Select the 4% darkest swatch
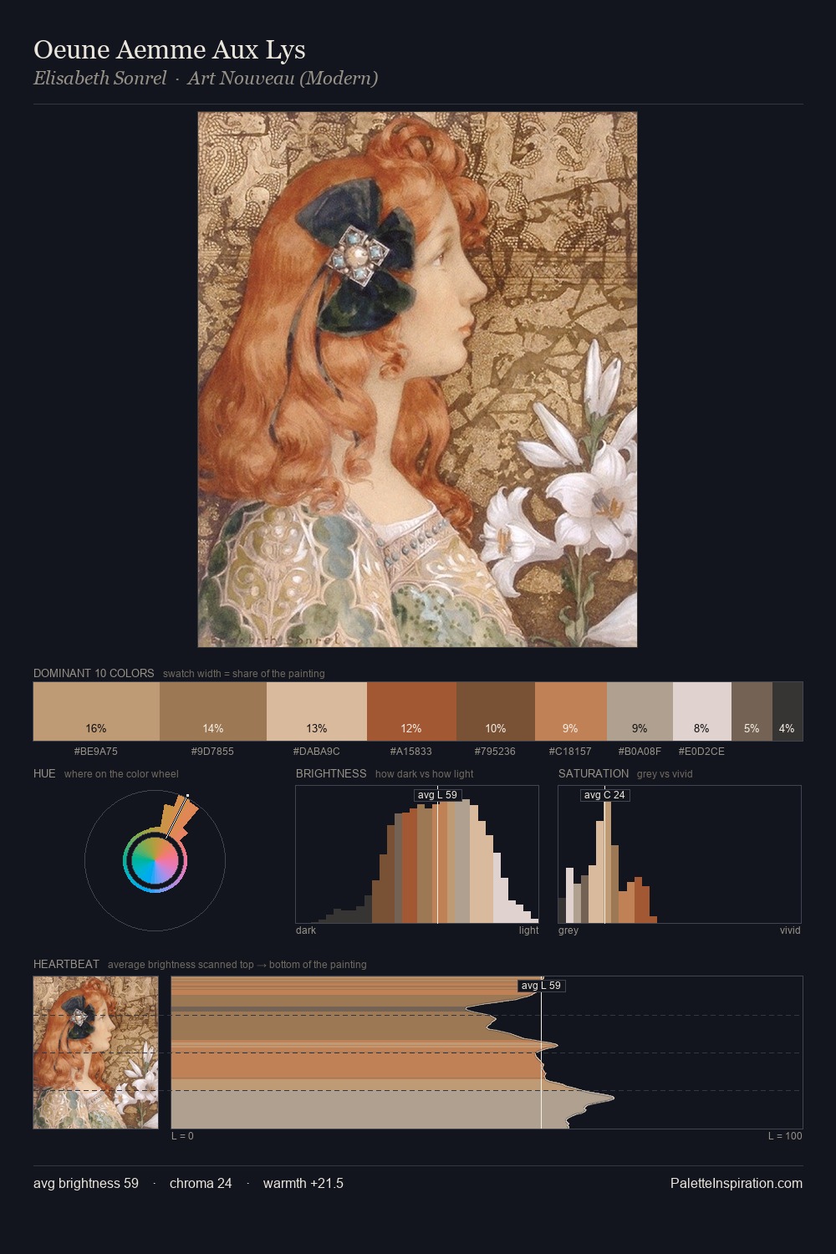Screen dimensions: 836x1254 788,711
